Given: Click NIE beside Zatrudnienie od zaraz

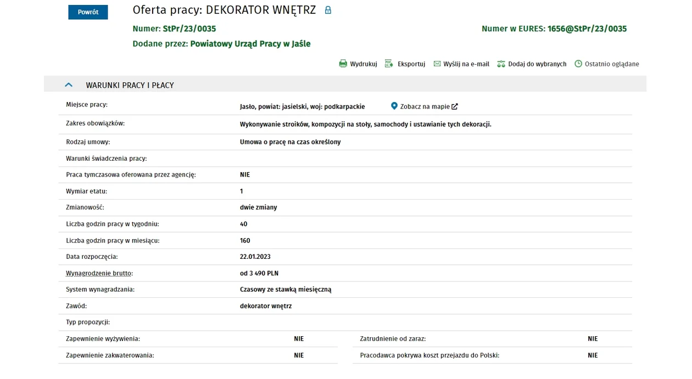Looking at the screenshot, I should click(x=593, y=339).
